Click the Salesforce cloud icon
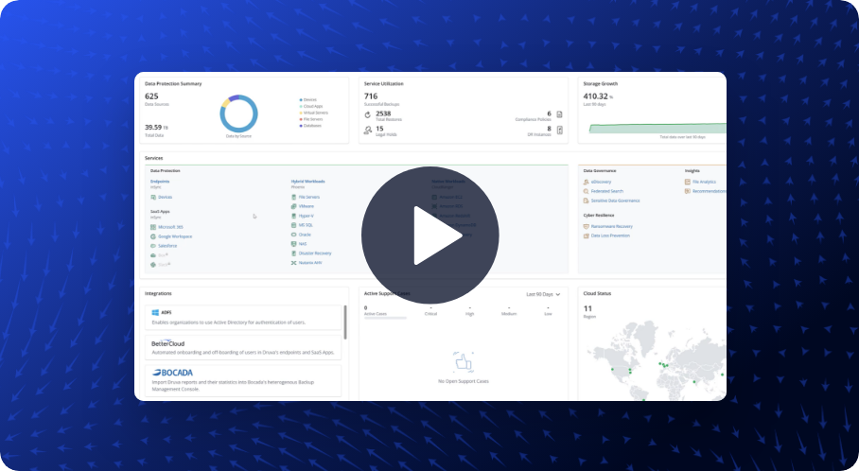 click(153, 246)
